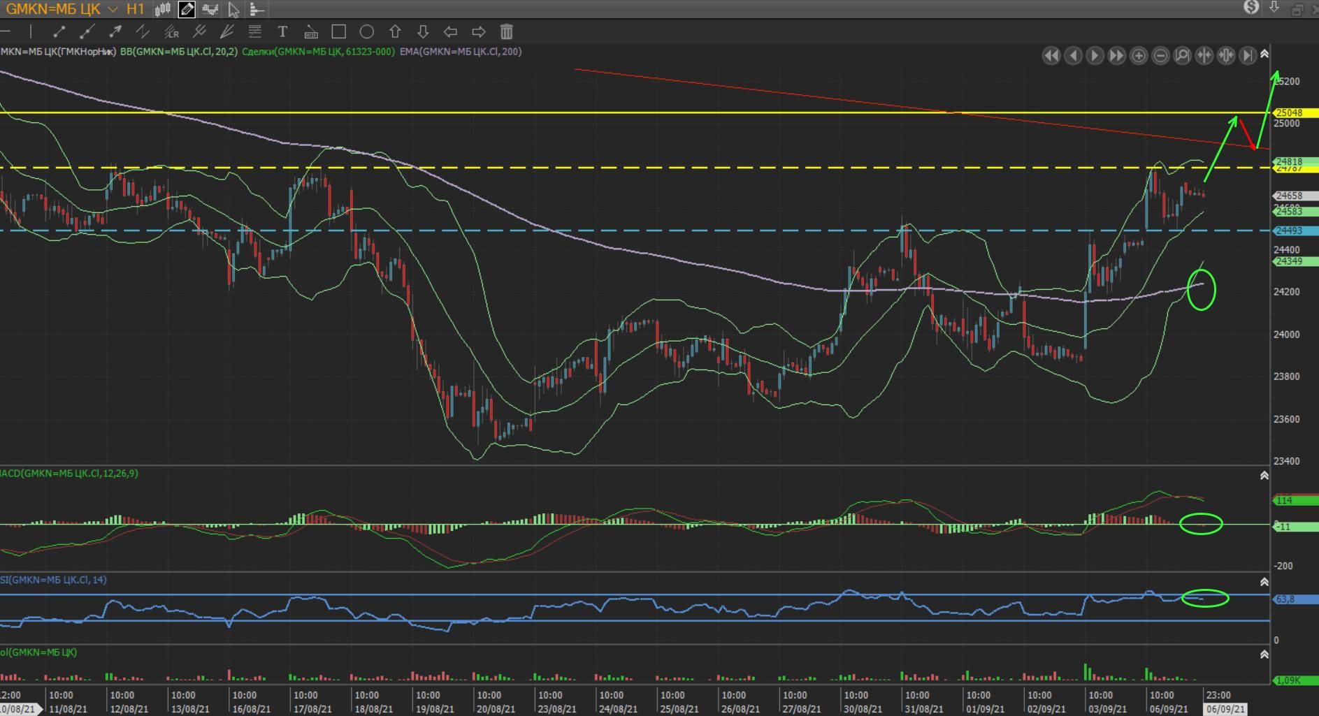Go to the last bar
This screenshot has width=1319, height=716.
point(1248,56)
